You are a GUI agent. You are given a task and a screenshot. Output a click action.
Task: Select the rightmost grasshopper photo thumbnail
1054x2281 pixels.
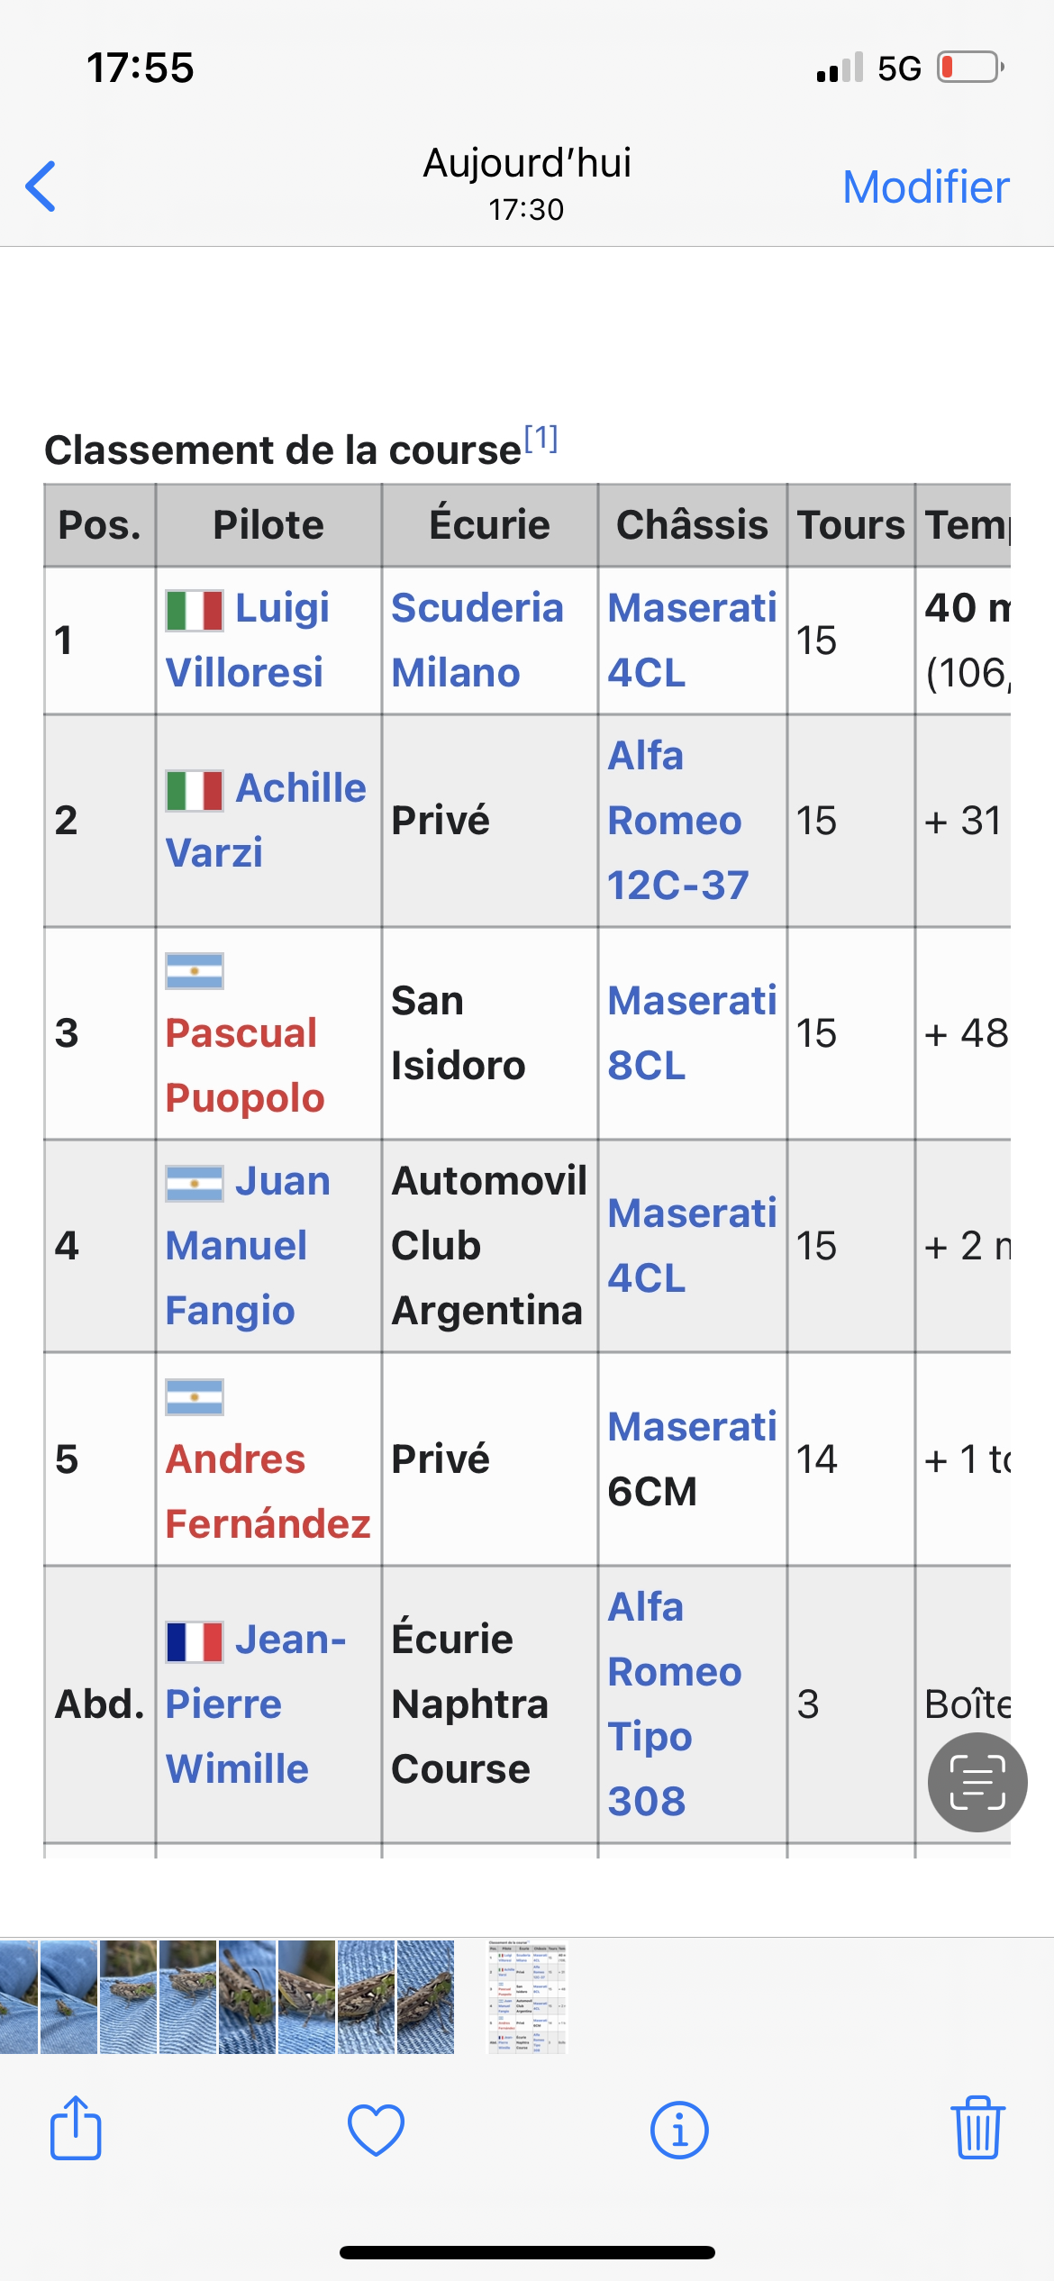point(425,1997)
